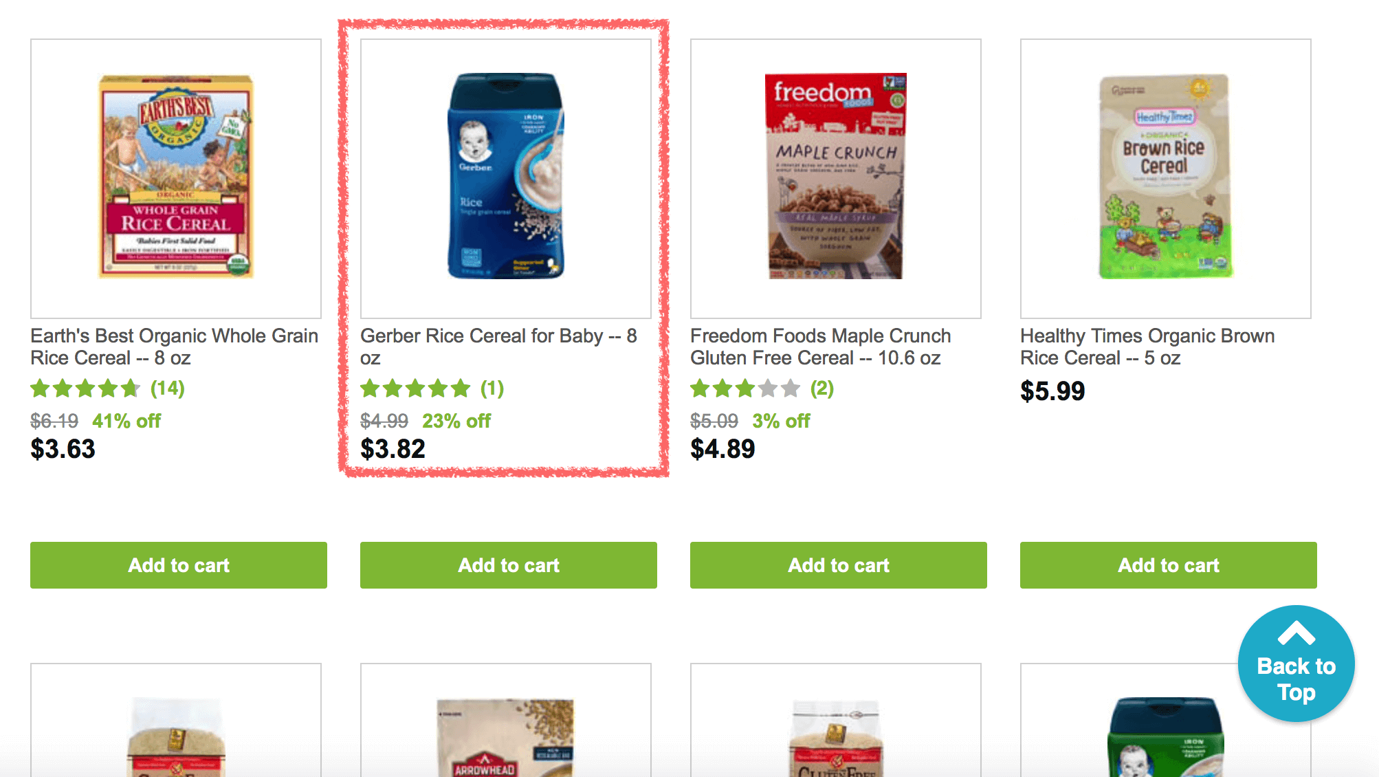
Task: Open the Gerber Rice Cereal product image
Action: pos(506,179)
